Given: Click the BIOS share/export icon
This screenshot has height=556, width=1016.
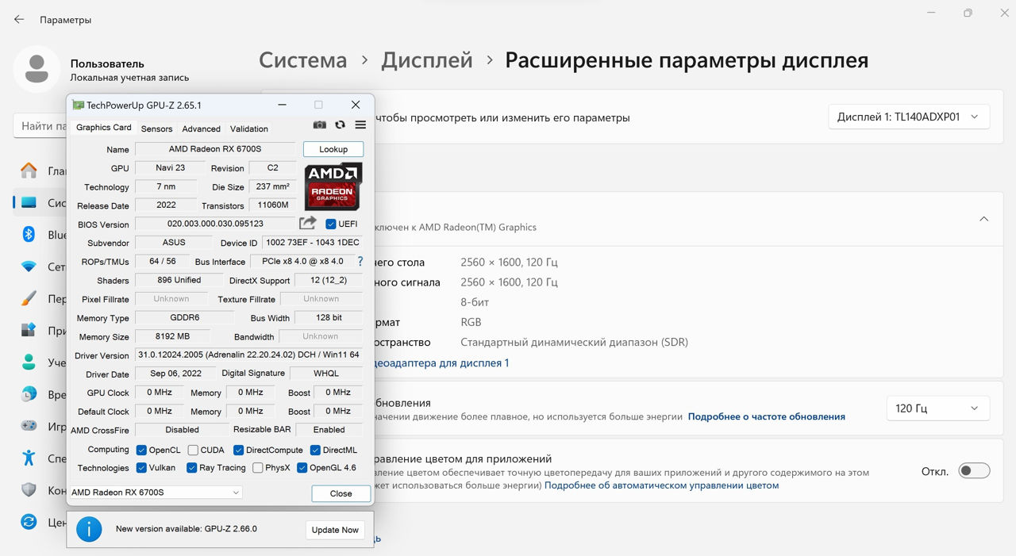Looking at the screenshot, I should point(308,224).
